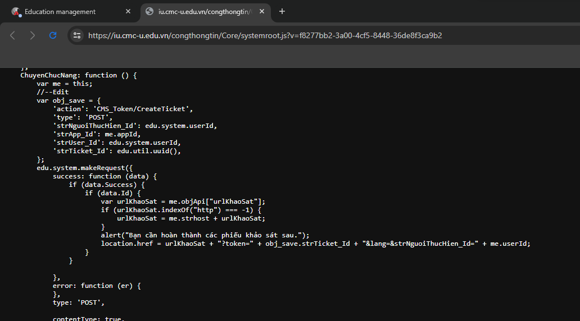
Task: Click the alert message line in code
Action: tap(205, 235)
